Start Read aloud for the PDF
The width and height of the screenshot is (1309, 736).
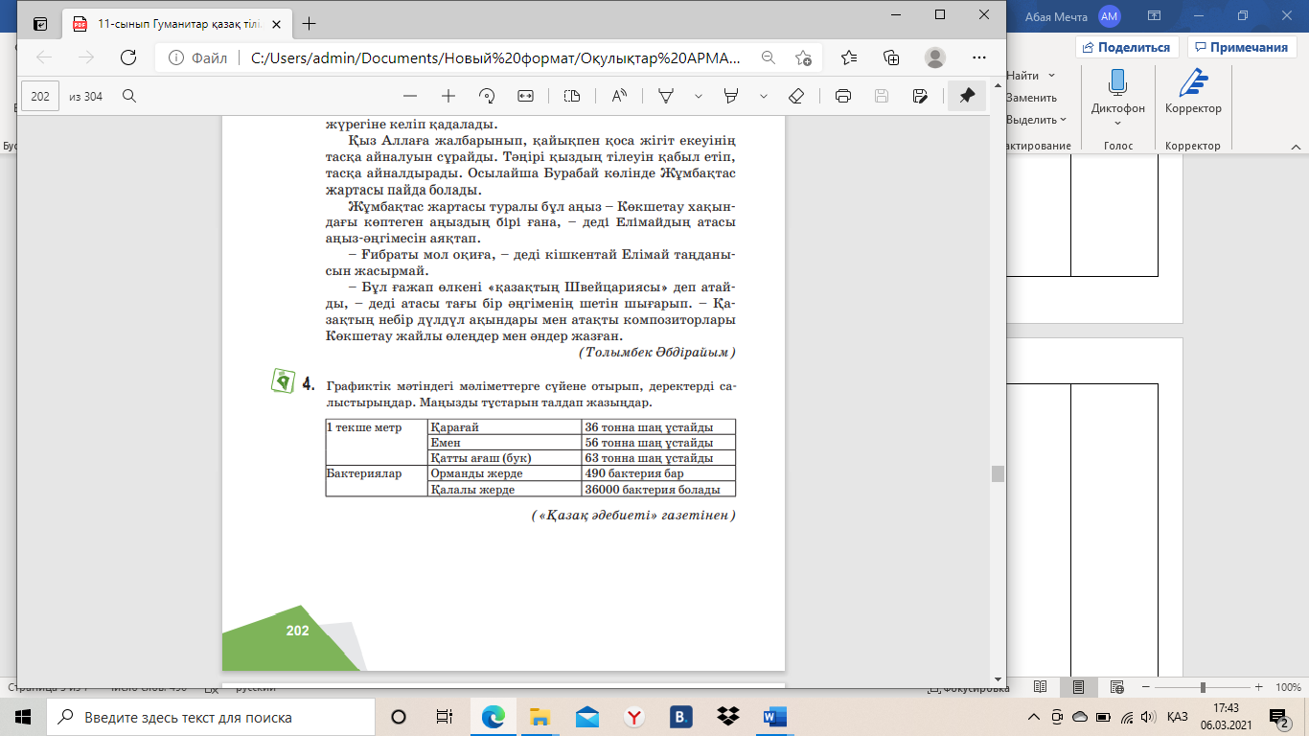[x=618, y=96]
